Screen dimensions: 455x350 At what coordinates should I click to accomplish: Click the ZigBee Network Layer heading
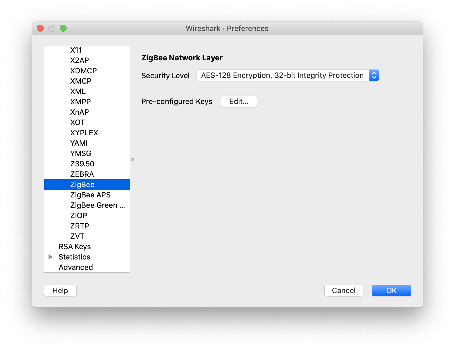click(x=182, y=58)
